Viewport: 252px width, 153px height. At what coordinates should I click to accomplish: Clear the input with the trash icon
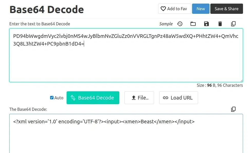[x=220, y=24]
